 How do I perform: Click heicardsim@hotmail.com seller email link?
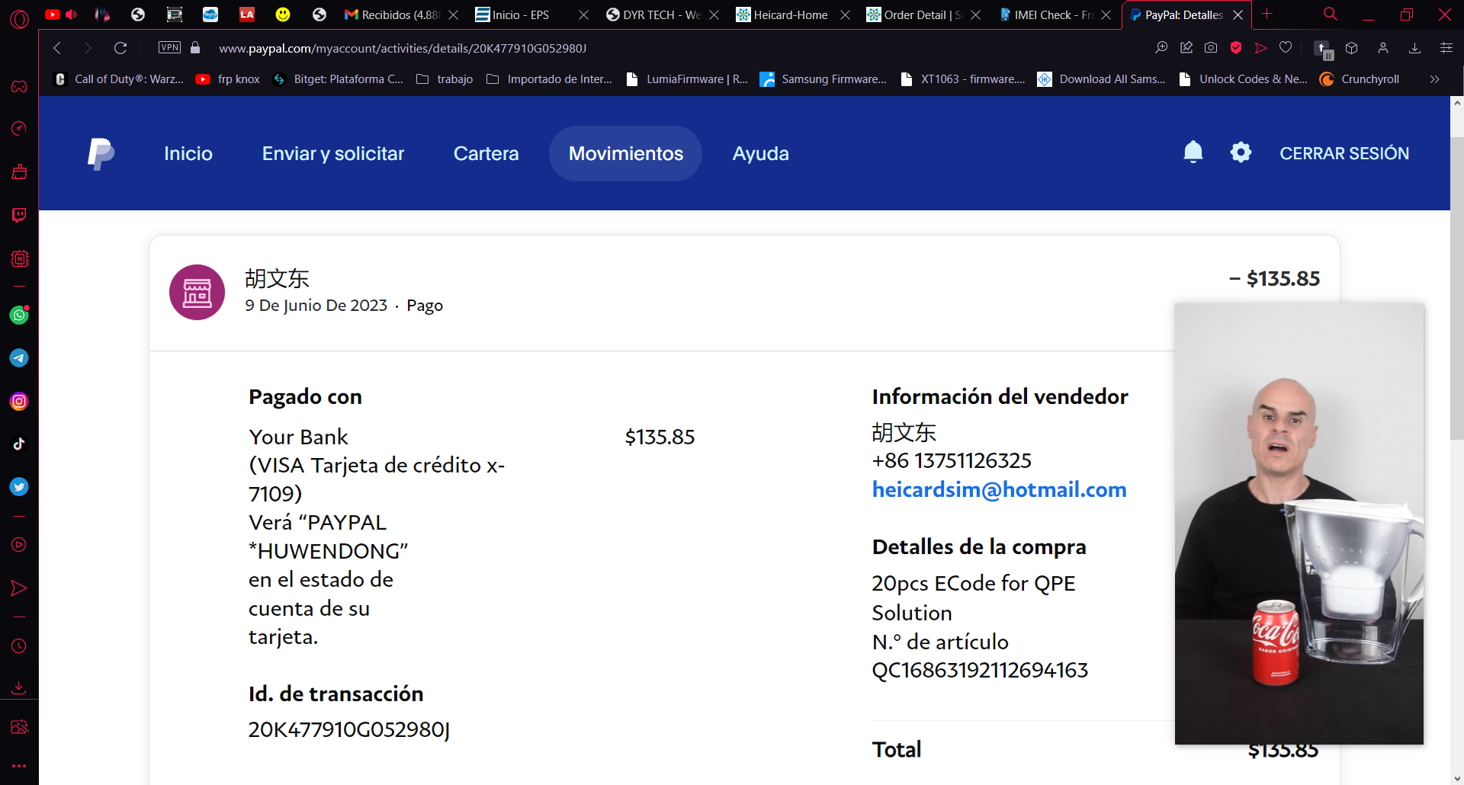pyautogui.click(x=1000, y=489)
